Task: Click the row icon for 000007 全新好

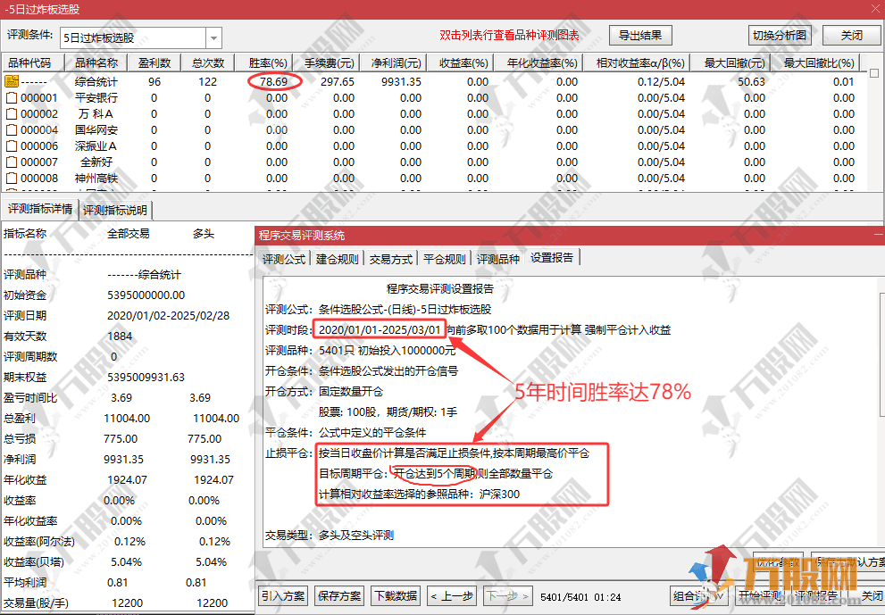Action: [x=12, y=162]
